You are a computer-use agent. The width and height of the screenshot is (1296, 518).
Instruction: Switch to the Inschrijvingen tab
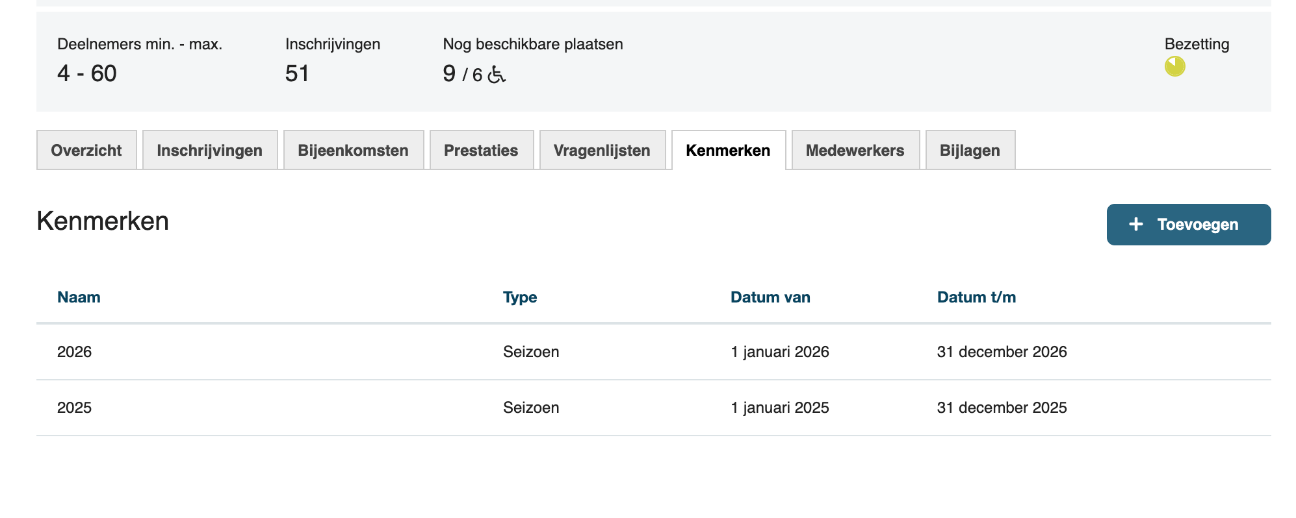pyautogui.click(x=209, y=151)
